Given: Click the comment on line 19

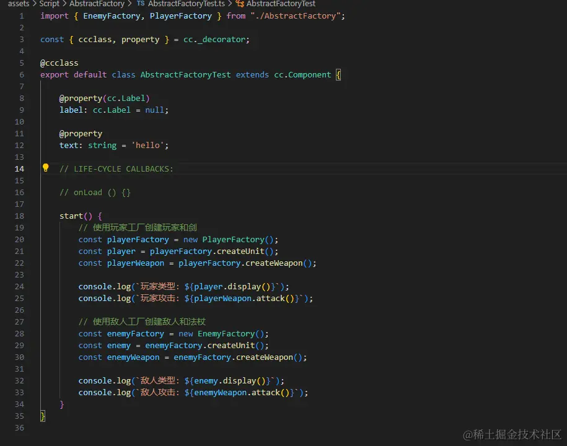Looking at the screenshot, I should [138, 228].
